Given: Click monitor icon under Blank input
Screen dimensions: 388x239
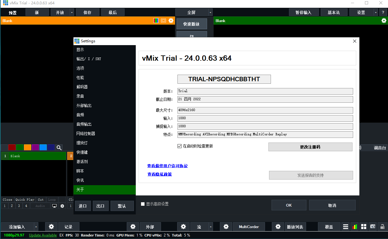Looking at the screenshot, I should click(x=54, y=206).
